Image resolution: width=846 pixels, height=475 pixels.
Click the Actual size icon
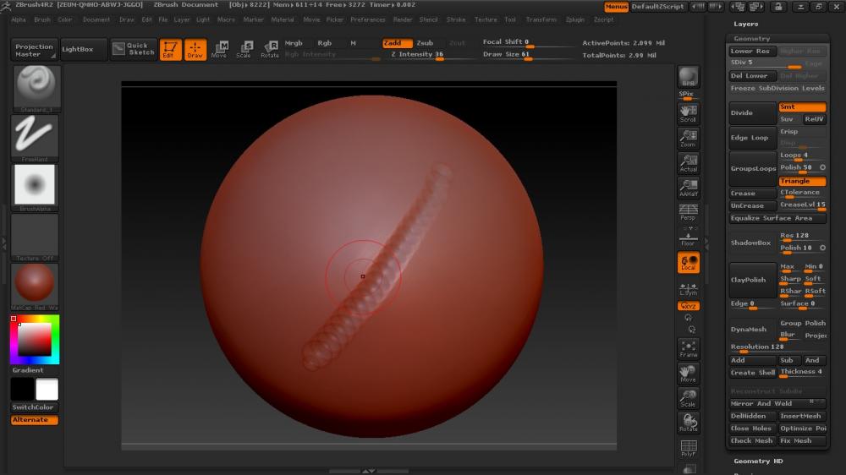click(689, 163)
